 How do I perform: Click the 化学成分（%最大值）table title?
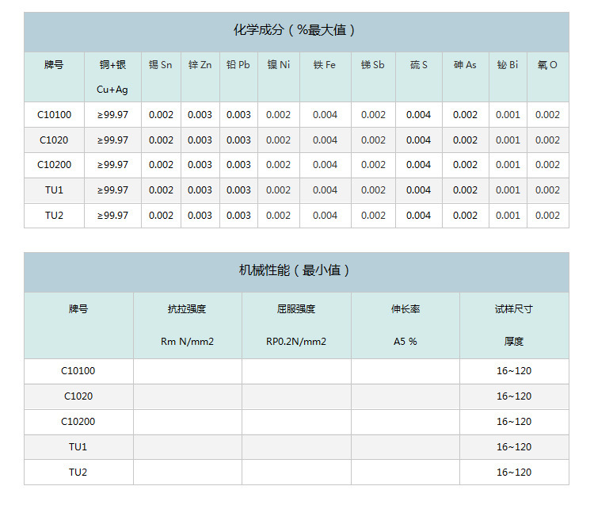[x=294, y=30]
